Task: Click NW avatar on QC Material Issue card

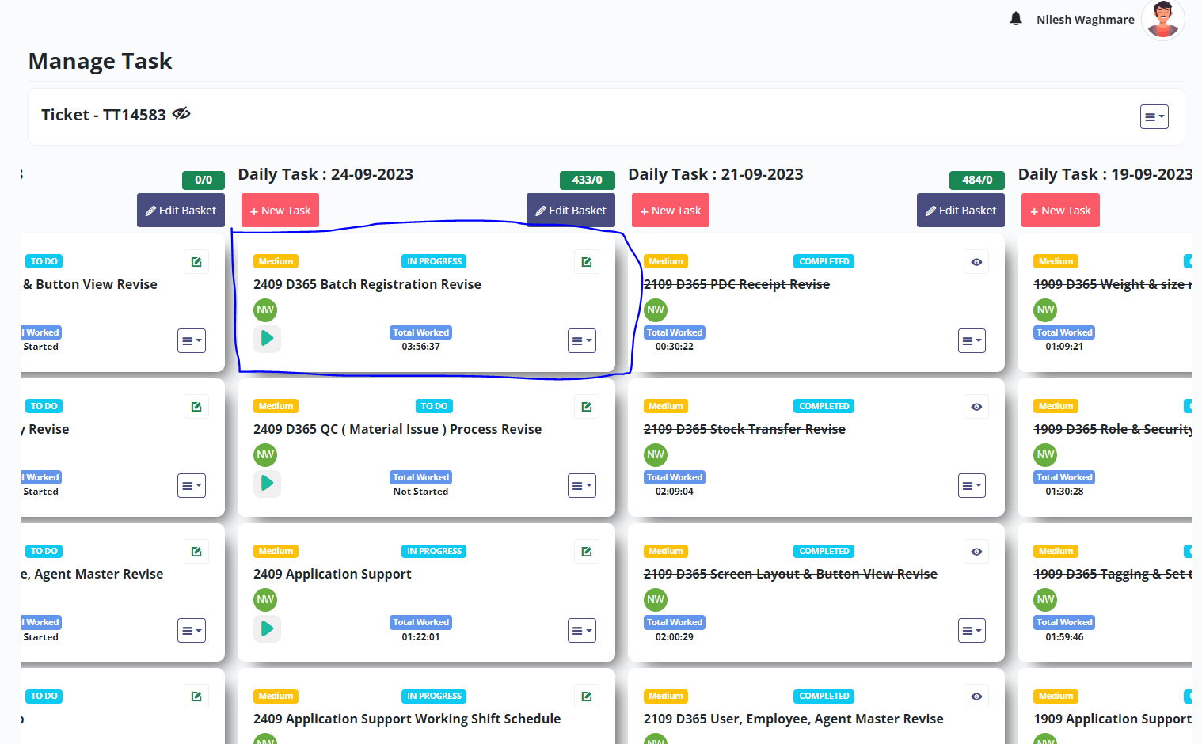Action: (265, 455)
